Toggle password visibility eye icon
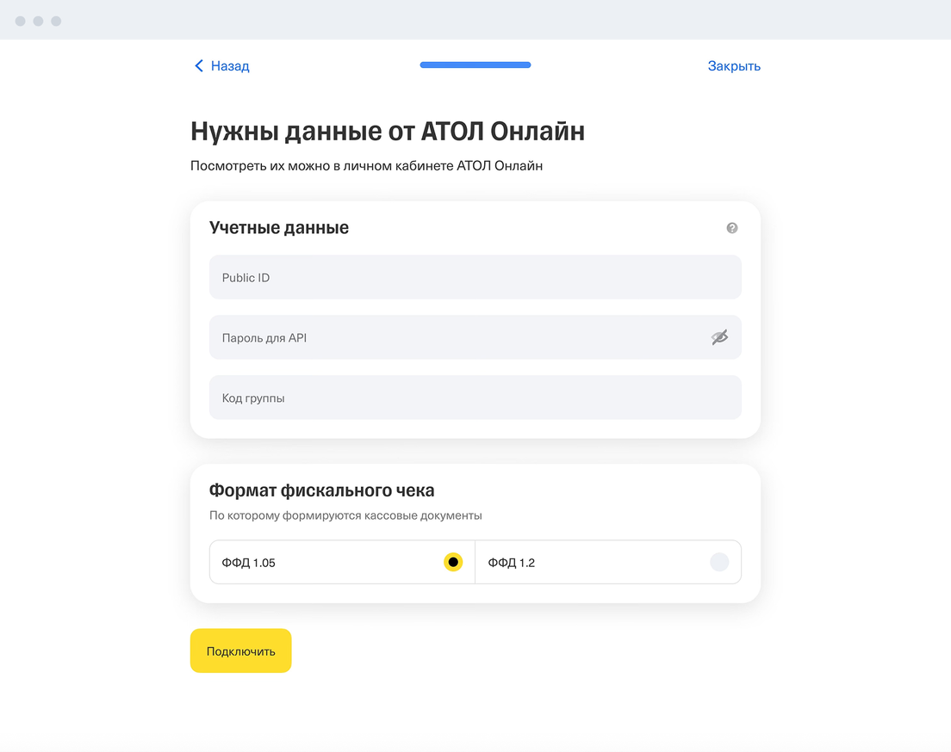The width and height of the screenshot is (951, 752). (x=719, y=337)
